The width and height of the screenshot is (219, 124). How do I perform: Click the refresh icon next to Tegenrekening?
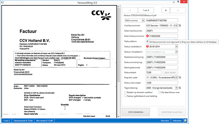coord(180,88)
